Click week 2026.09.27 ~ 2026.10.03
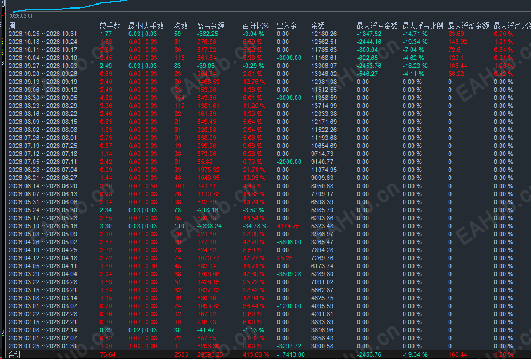Screen dimensions: 531x359 pyautogui.click(x=43, y=66)
